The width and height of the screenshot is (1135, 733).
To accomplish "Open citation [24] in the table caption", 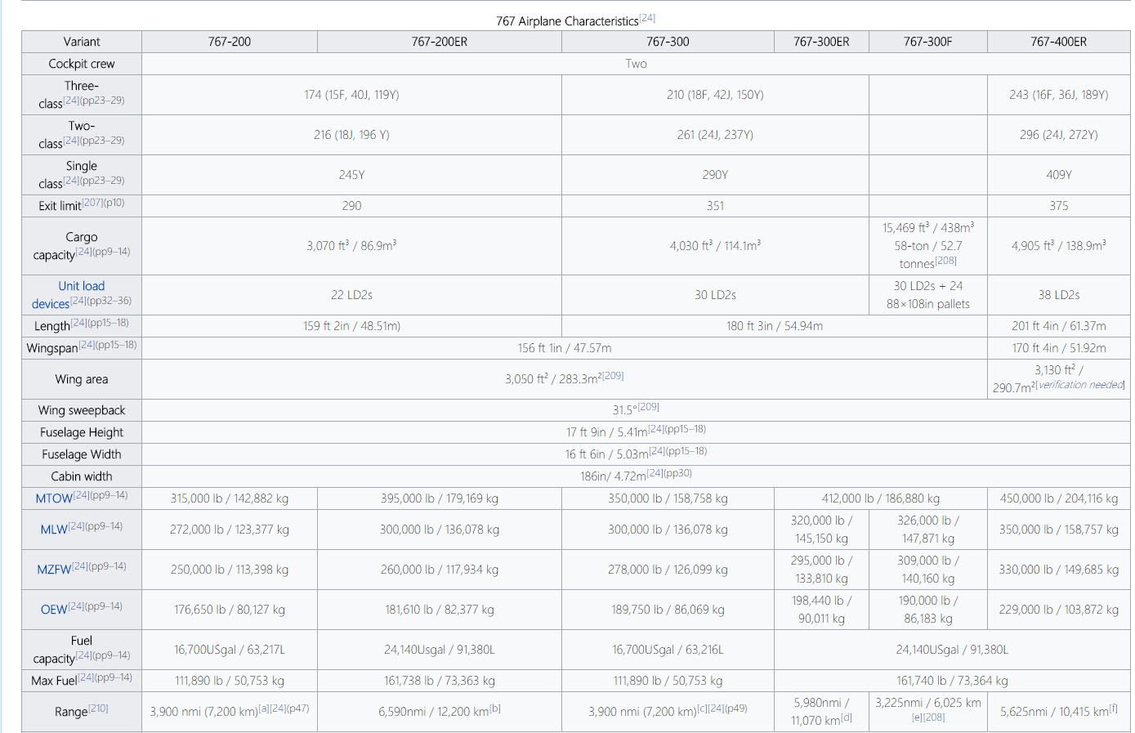I will 647,17.
